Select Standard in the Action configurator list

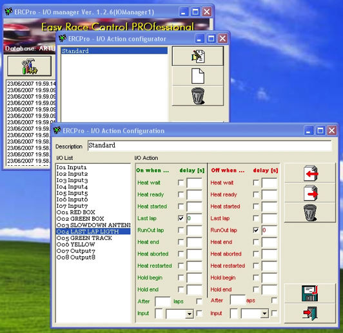pyautogui.click(x=114, y=51)
